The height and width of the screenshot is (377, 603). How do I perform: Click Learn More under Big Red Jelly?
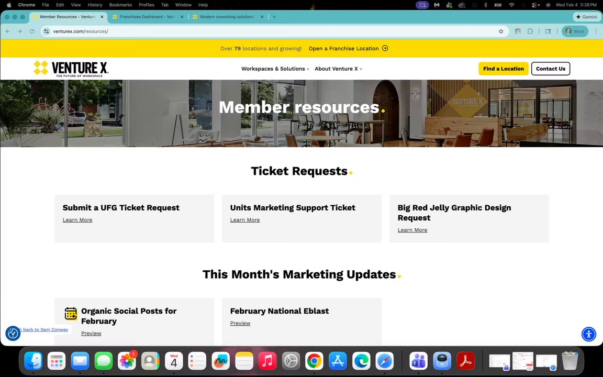pyautogui.click(x=412, y=230)
